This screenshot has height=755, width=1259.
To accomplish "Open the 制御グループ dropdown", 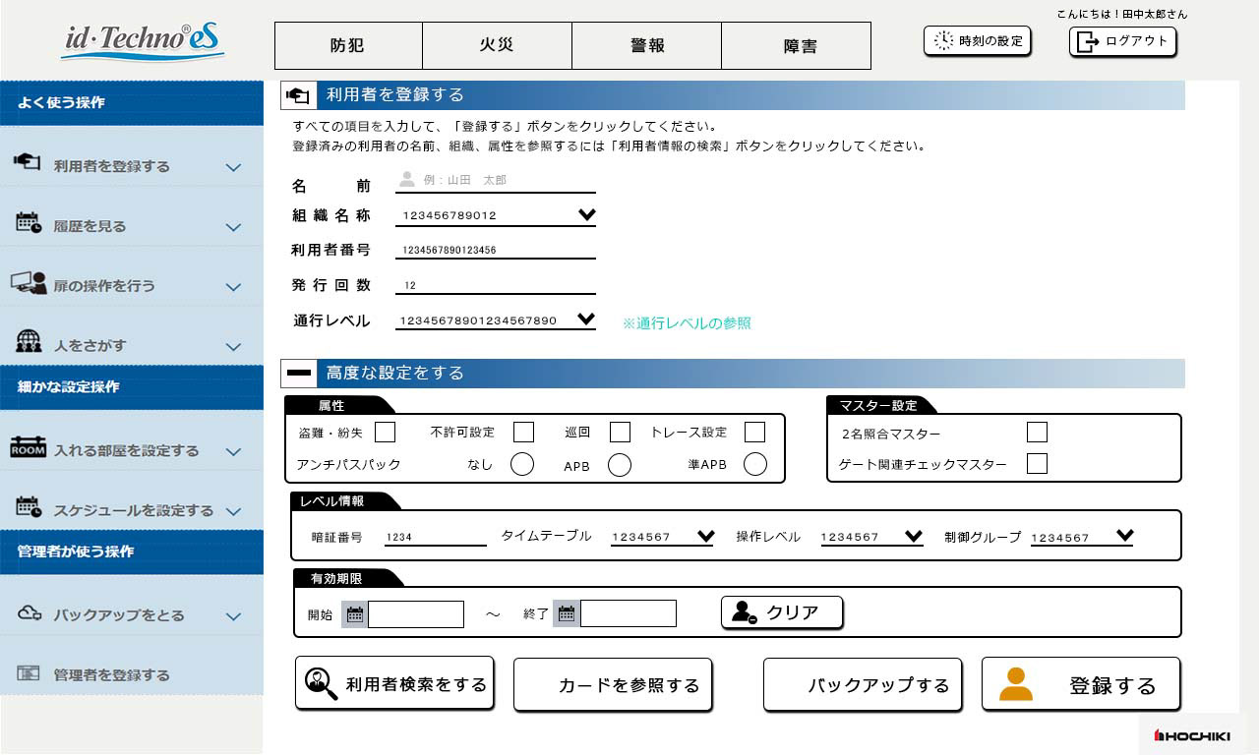I will pos(1124,536).
